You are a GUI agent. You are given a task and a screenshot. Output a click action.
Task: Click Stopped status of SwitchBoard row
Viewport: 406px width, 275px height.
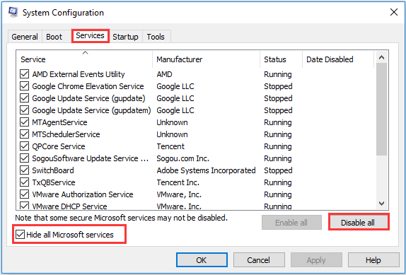[x=278, y=170]
